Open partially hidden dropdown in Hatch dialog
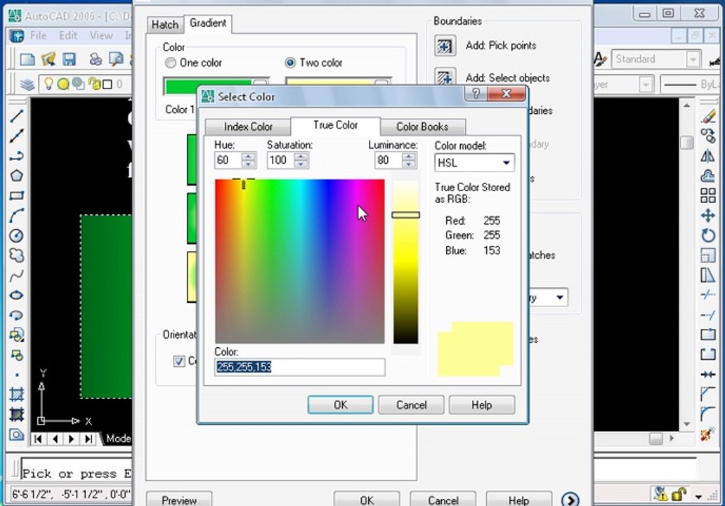The height and width of the screenshot is (506, 725). pyautogui.click(x=559, y=297)
